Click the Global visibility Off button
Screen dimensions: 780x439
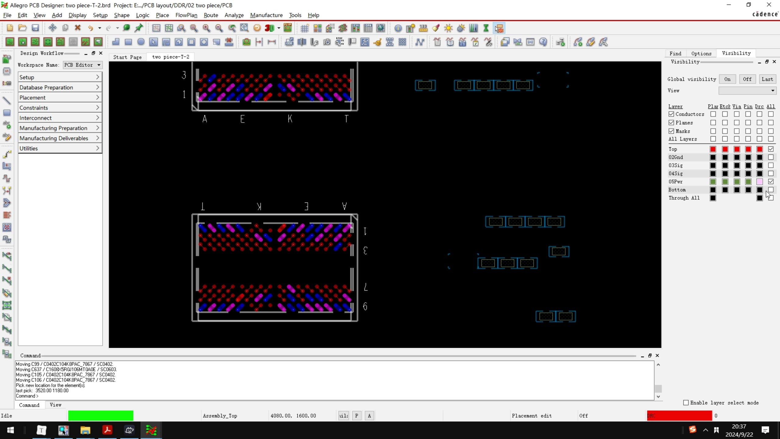tap(747, 79)
